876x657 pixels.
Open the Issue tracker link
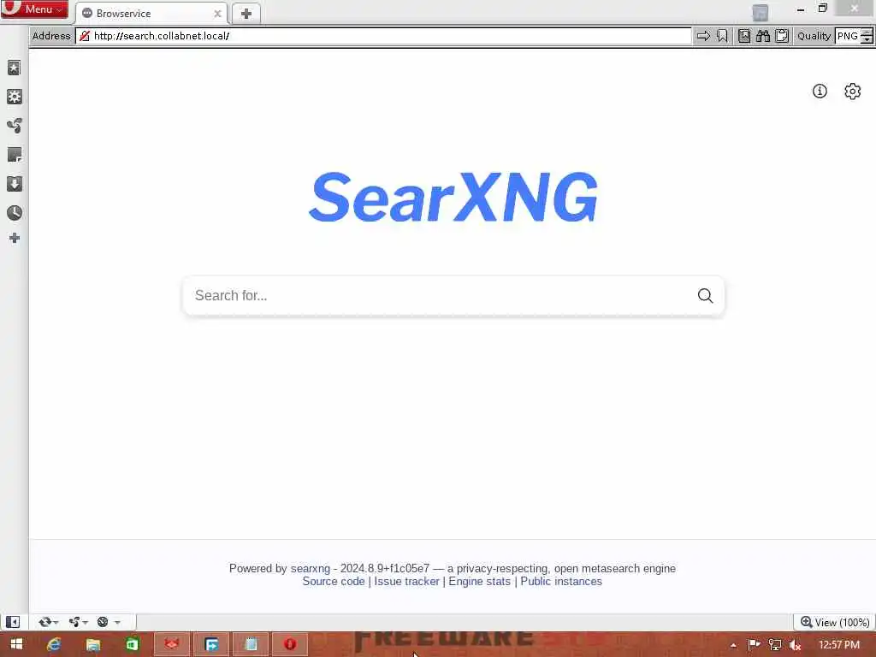[x=406, y=581]
